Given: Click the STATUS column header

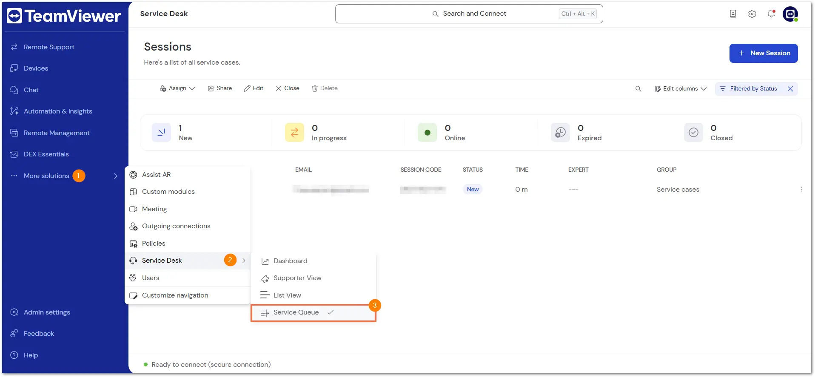Looking at the screenshot, I should (473, 170).
